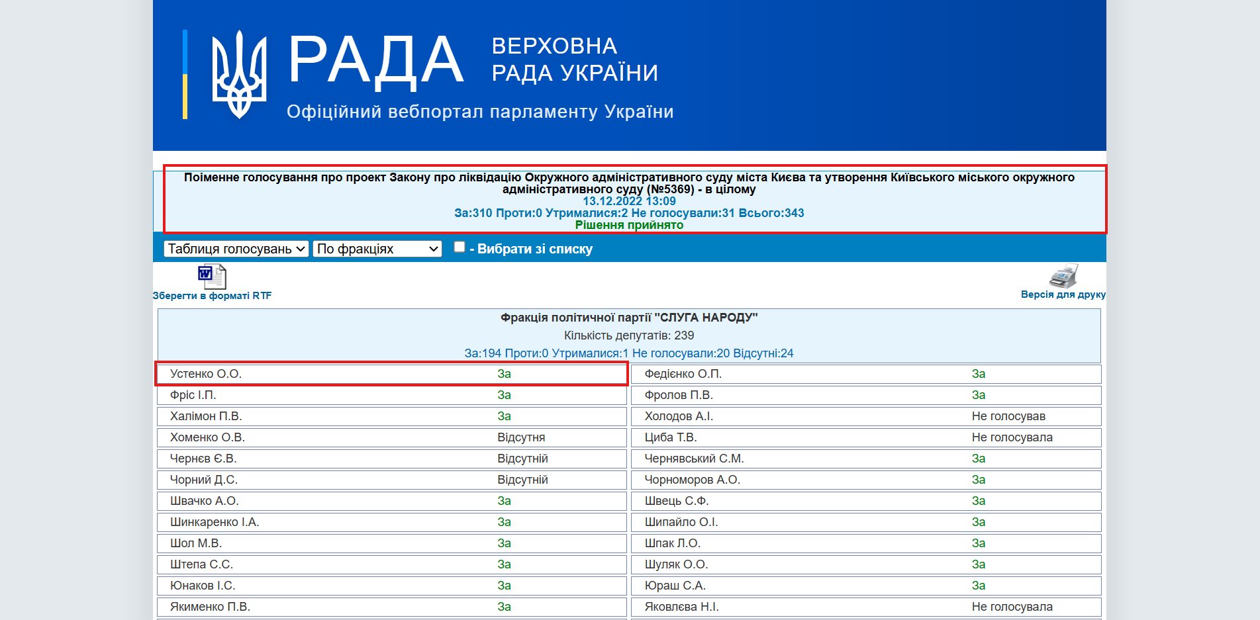Select deputy 'Чернєв Є.В.'
1260x620 pixels.
[203, 459]
